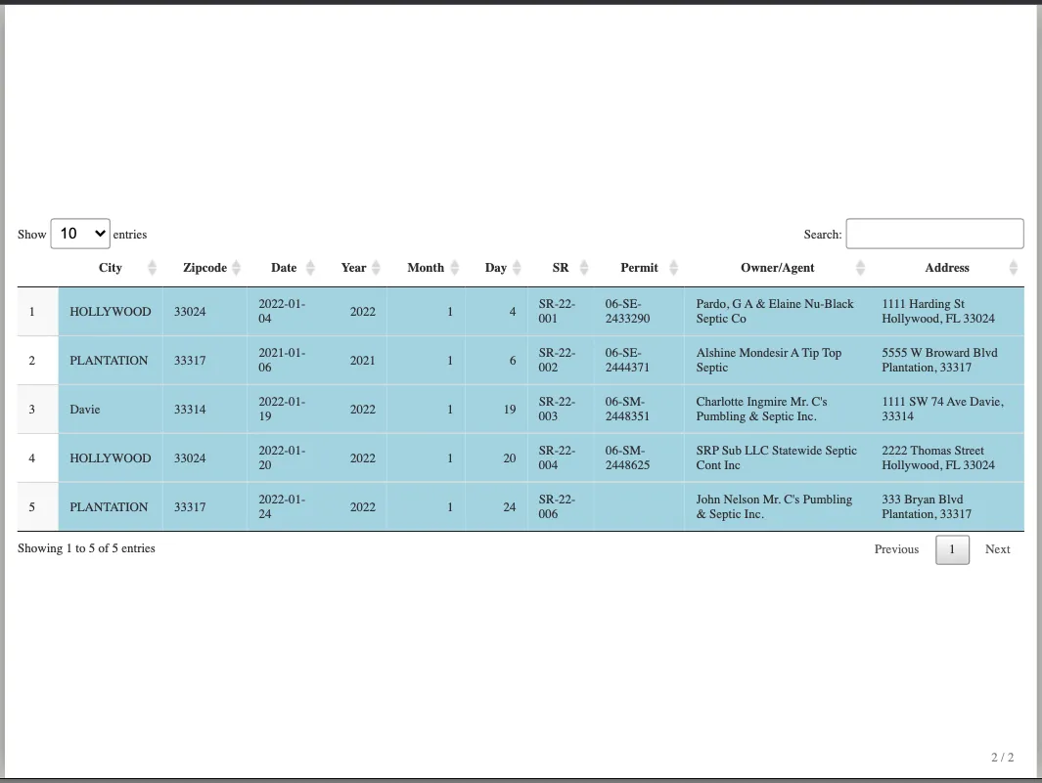The height and width of the screenshot is (783, 1042).
Task: Click Pardo, G A & Elaine owner cell
Action: click(778, 312)
